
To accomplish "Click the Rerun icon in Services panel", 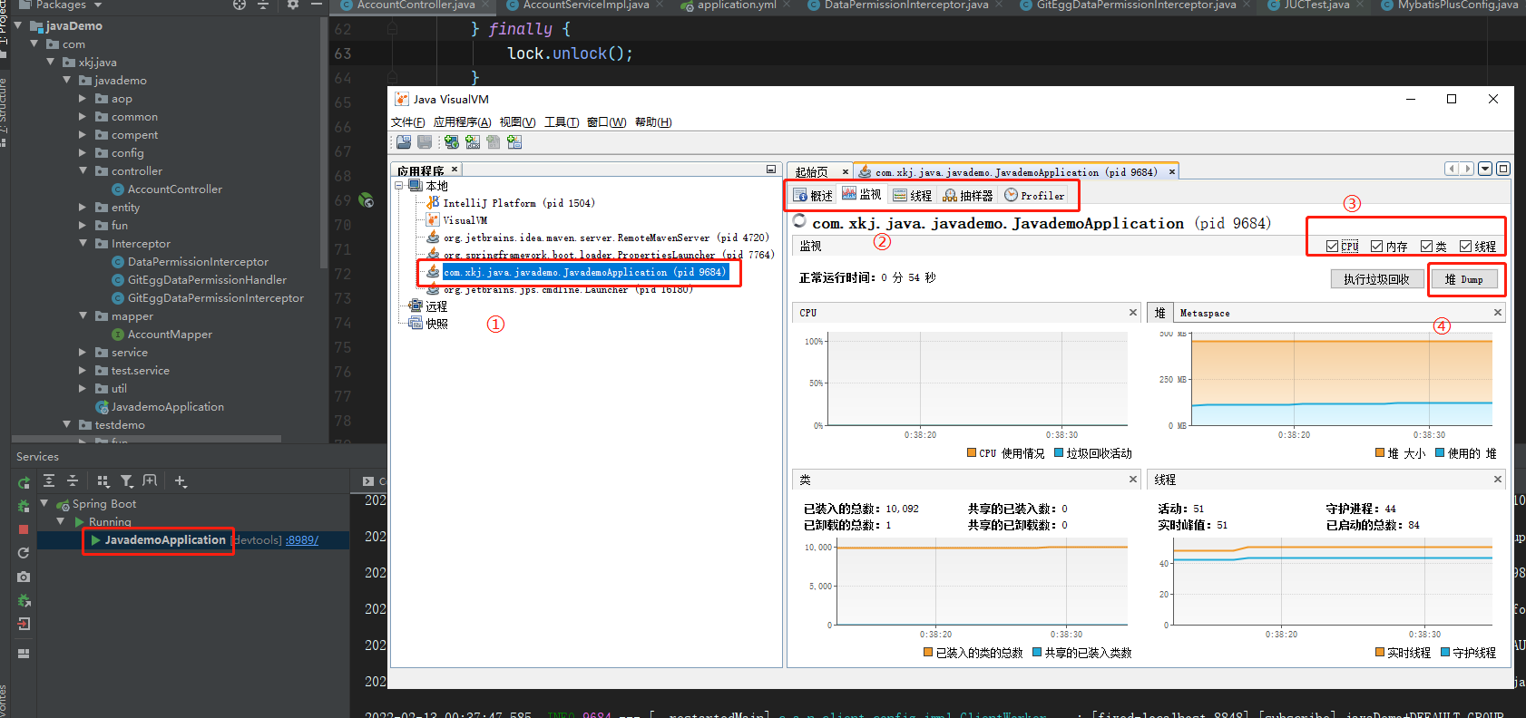I will (24, 482).
